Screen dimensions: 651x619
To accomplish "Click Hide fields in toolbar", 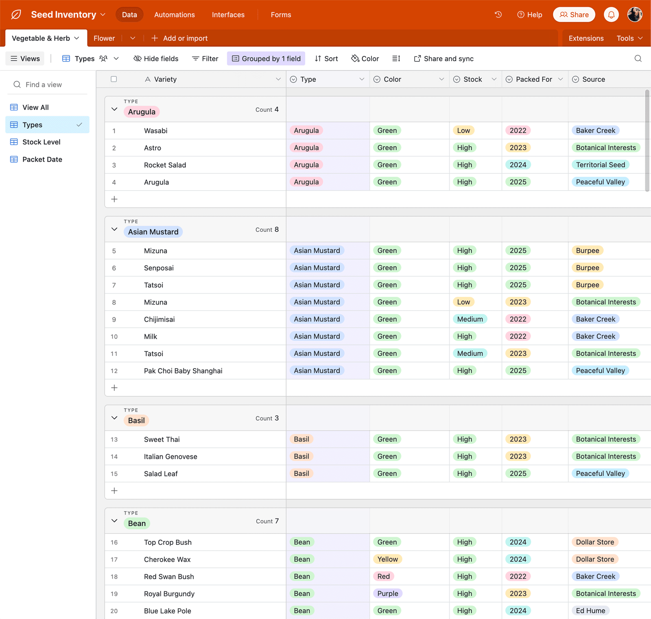I will (156, 59).
